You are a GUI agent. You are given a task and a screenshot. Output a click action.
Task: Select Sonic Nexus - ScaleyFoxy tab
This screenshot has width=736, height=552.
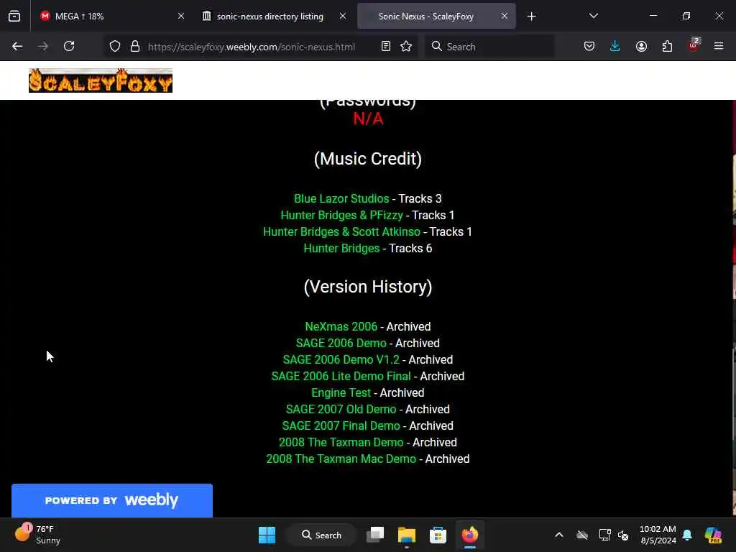point(436,16)
